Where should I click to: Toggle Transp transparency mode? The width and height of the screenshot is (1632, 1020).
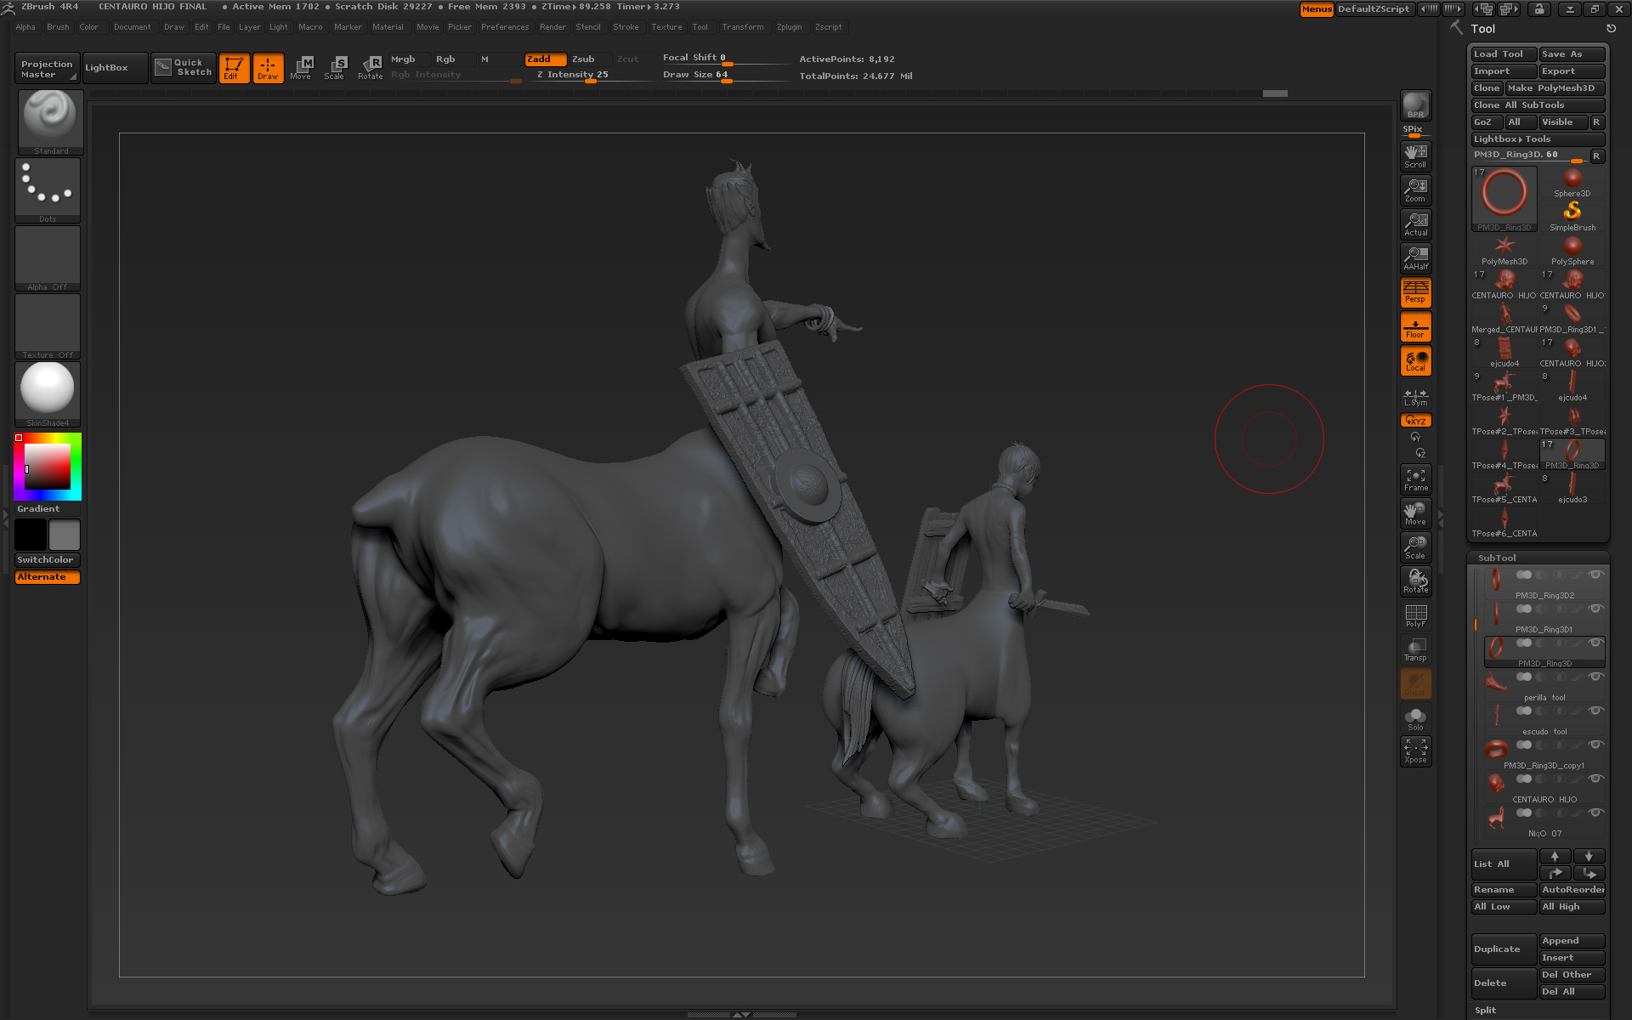pyautogui.click(x=1415, y=649)
